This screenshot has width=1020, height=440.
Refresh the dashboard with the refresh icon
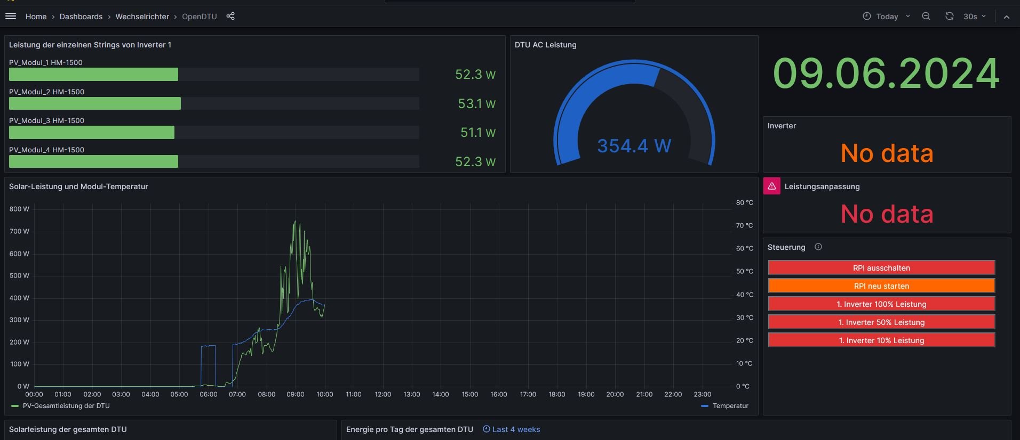click(950, 17)
